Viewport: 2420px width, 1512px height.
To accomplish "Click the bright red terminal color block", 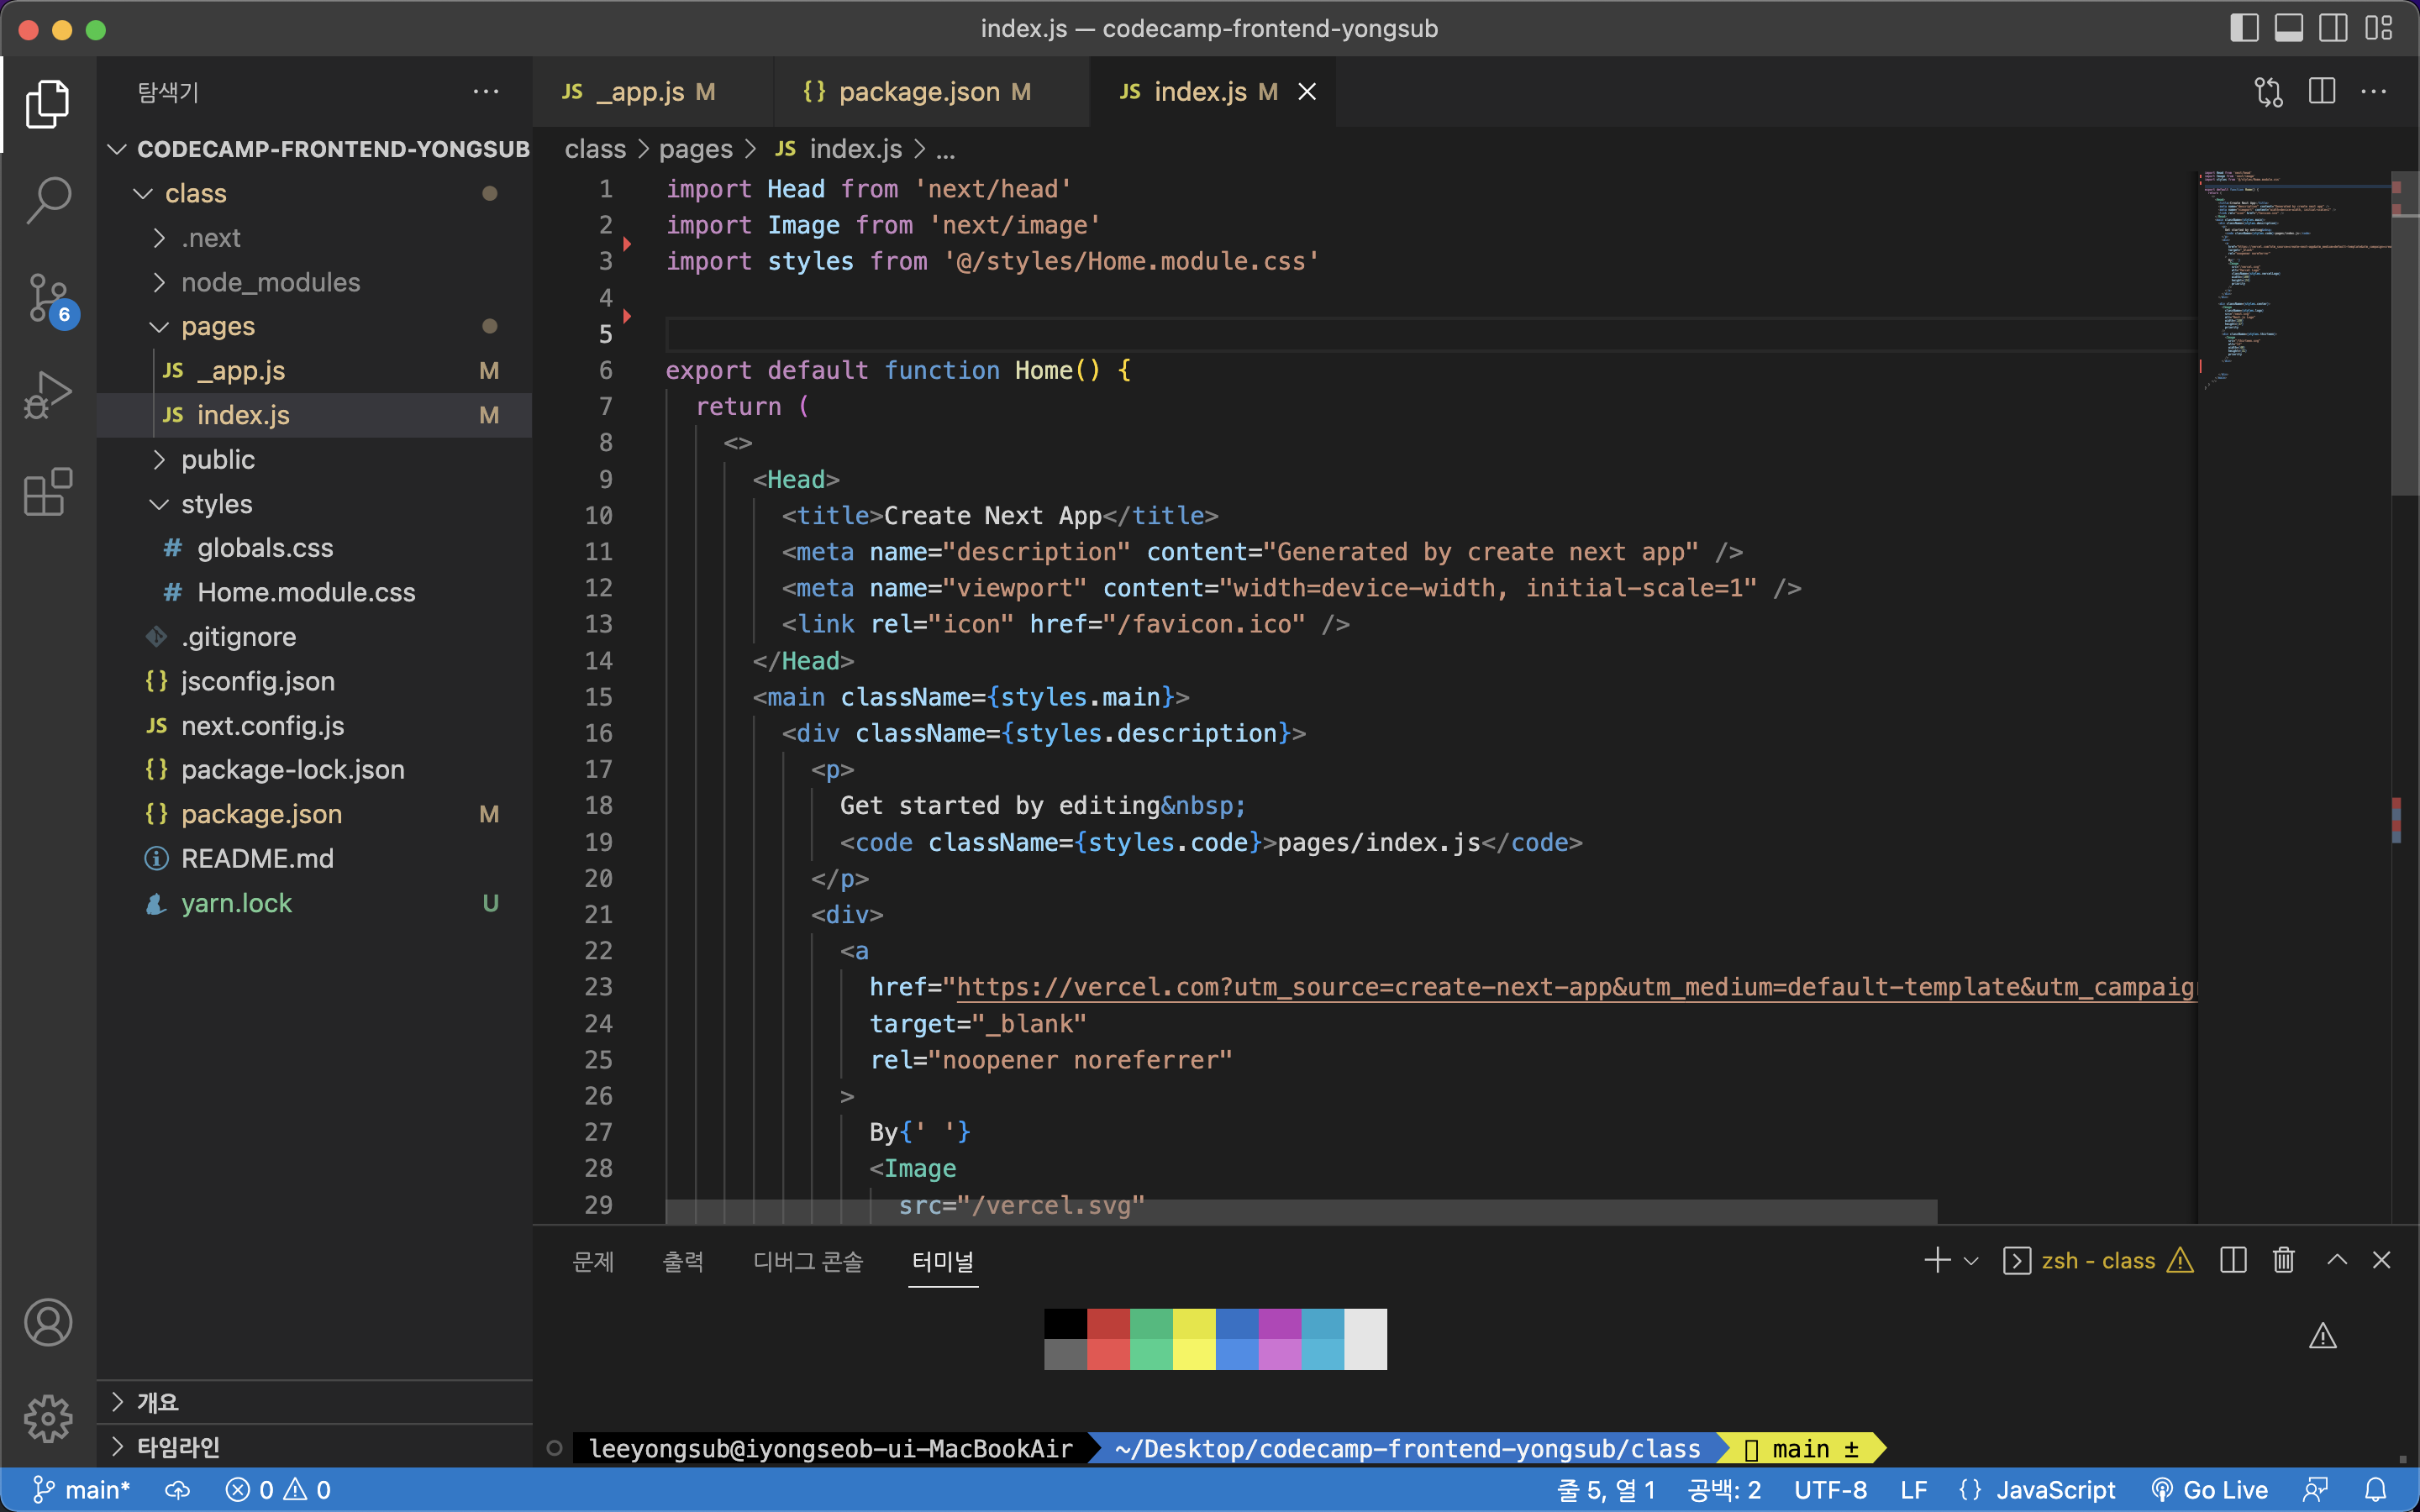I will tap(1108, 1354).
